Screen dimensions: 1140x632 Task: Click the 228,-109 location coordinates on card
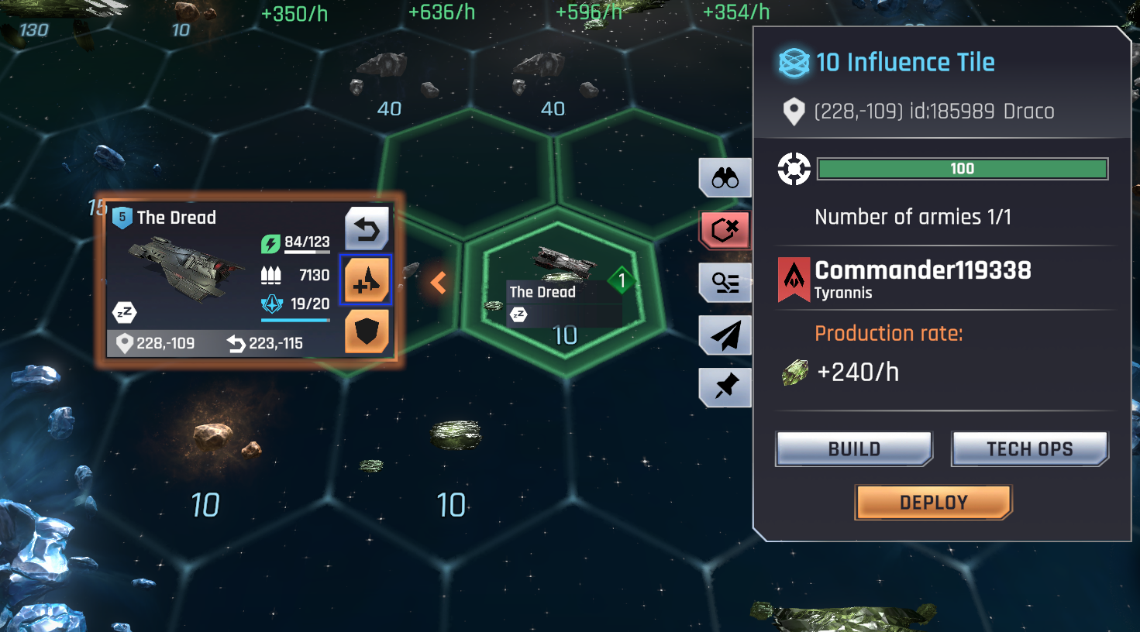coord(156,343)
